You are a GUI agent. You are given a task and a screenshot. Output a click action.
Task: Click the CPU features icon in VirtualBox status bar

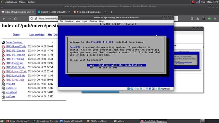point(153,89)
